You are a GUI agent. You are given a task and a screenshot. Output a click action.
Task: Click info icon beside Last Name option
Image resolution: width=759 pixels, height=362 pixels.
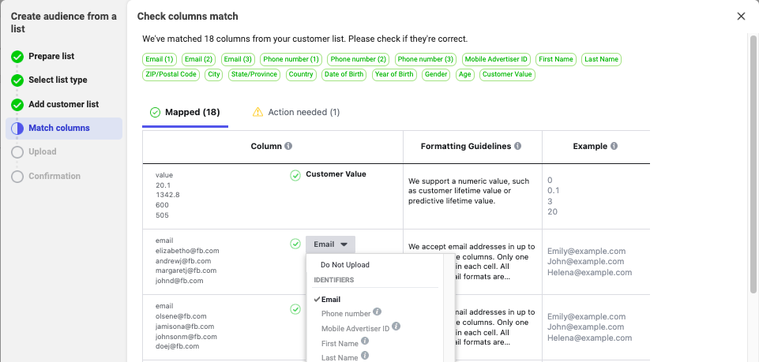(x=365, y=356)
